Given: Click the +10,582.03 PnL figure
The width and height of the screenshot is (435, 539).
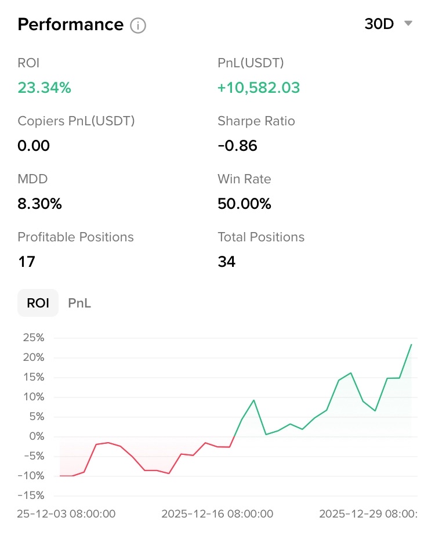Looking at the screenshot, I should pyautogui.click(x=259, y=88).
